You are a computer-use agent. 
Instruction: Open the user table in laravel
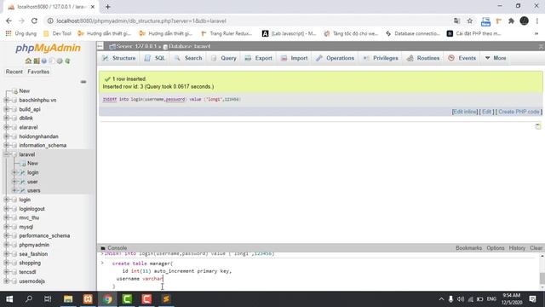(x=32, y=182)
